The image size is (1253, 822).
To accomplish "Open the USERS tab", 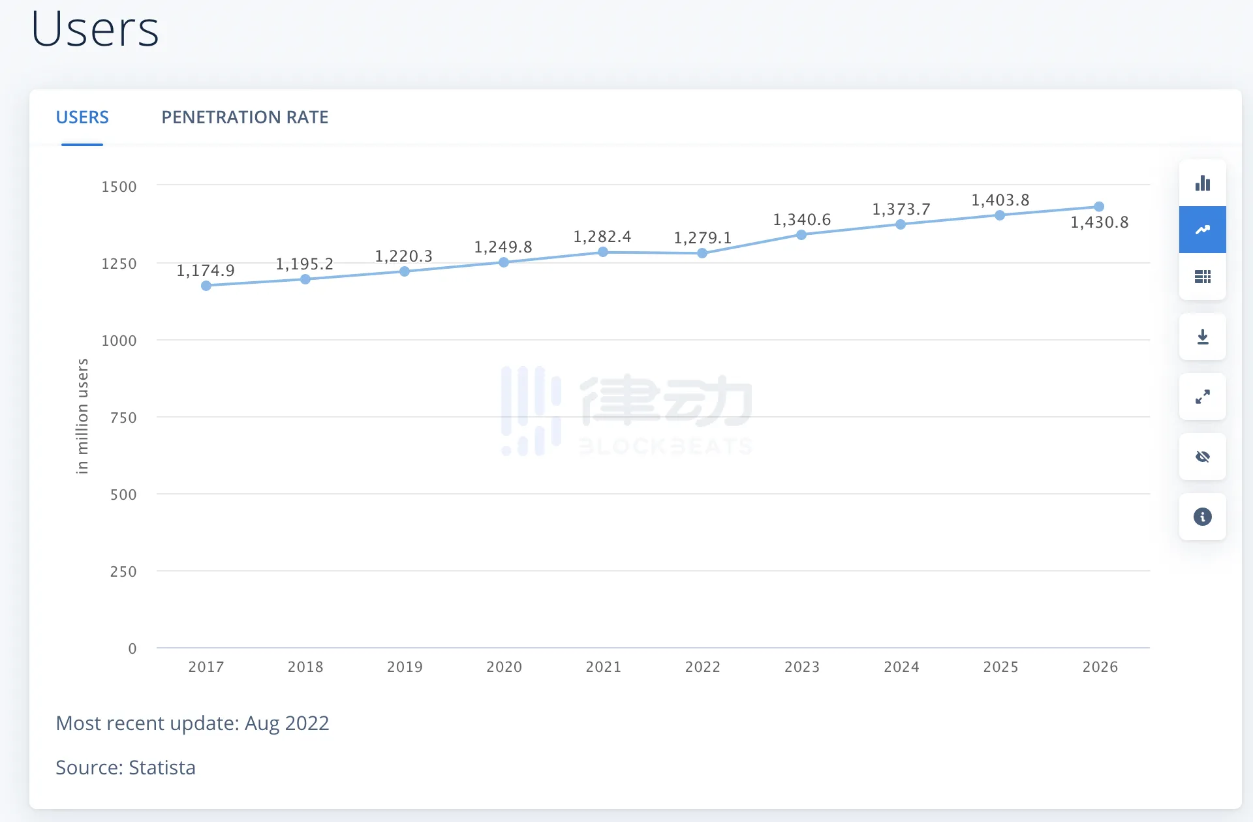I will pos(82,117).
